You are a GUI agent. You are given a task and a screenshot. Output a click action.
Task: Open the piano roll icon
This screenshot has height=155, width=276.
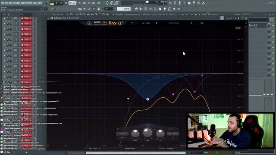point(141,9)
